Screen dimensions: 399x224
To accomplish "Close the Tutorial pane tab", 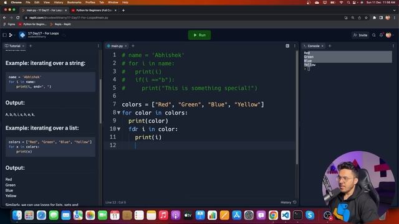I will coord(23,46).
